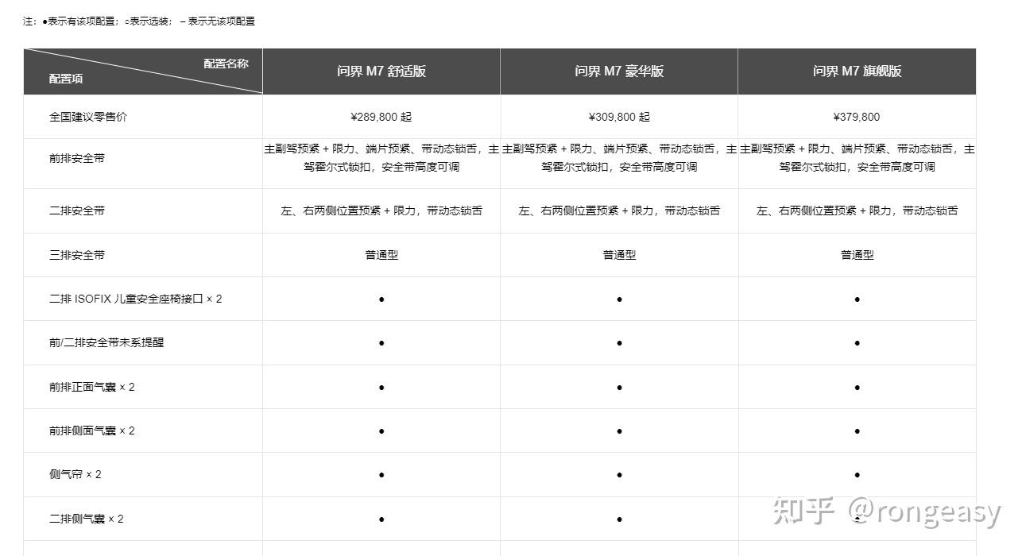Image resolution: width=1026 pixels, height=556 pixels.
Task: Click 普通型 in the 旗舰版 column
Action: (857, 255)
